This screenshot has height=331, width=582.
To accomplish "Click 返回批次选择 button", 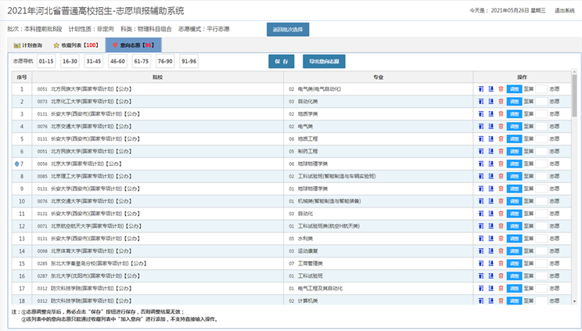I will coord(289,29).
